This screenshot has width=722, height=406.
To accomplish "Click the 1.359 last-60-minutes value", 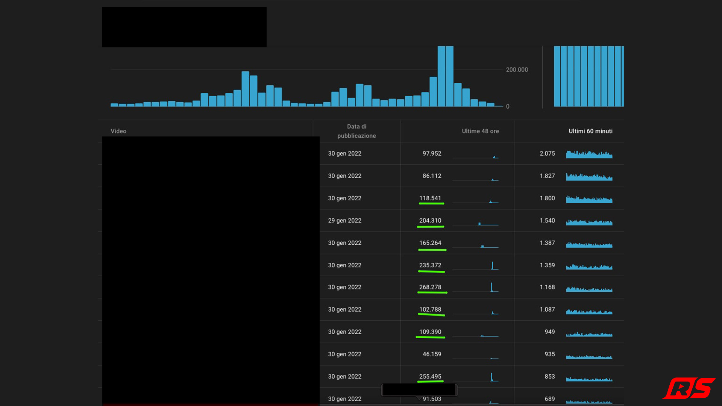I will click(547, 265).
